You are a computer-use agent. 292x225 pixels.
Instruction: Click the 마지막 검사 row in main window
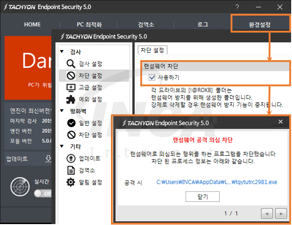point(31,121)
